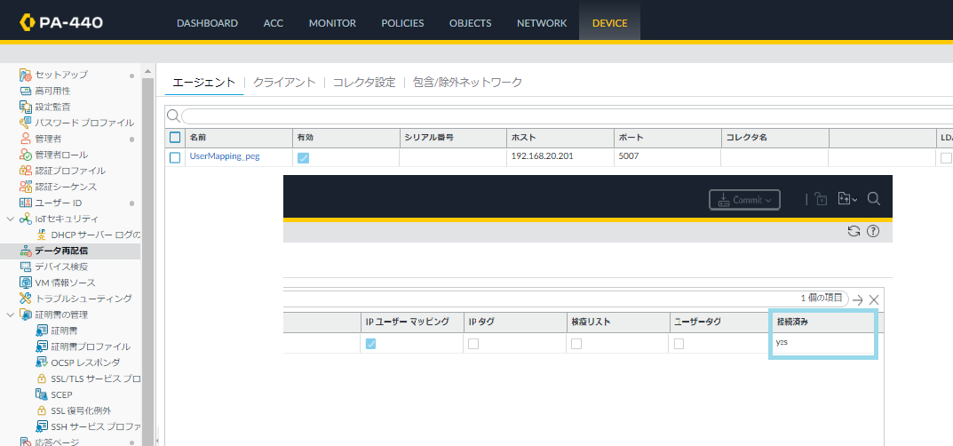Open the UserMapping_peg agent link
953x446 pixels.
225,156
